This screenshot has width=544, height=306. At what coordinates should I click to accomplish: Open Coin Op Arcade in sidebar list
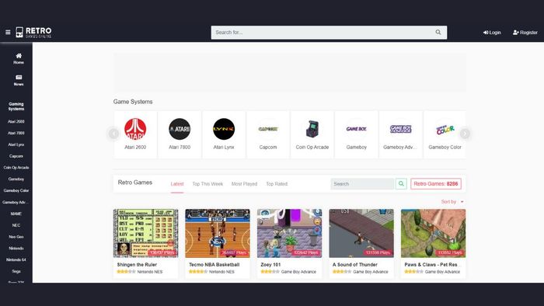[16, 168]
